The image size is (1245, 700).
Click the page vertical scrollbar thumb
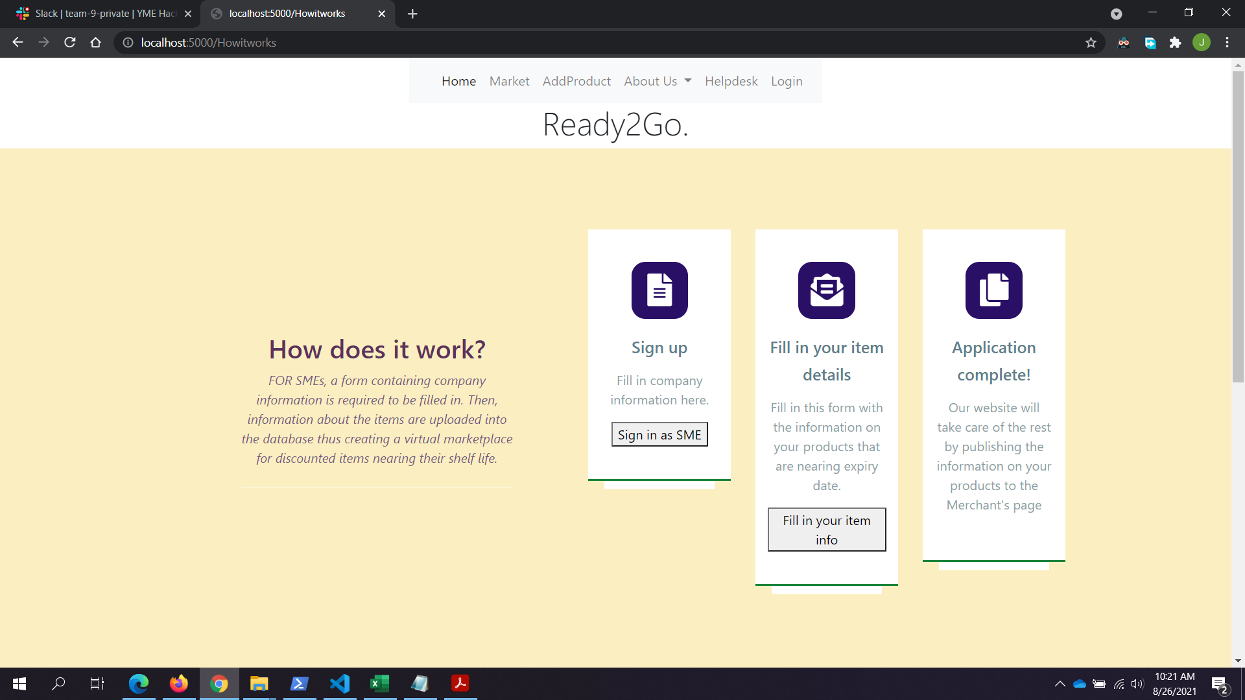[x=1238, y=227]
